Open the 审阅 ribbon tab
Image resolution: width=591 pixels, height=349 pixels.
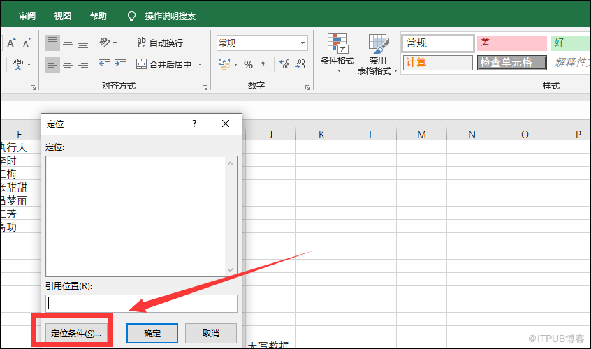point(27,15)
